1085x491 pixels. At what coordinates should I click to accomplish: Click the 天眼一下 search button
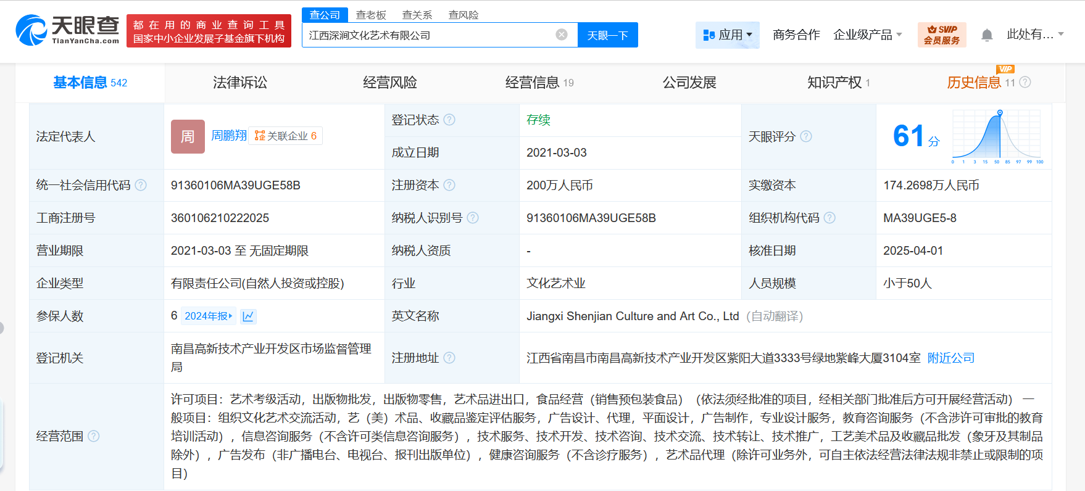(x=608, y=35)
